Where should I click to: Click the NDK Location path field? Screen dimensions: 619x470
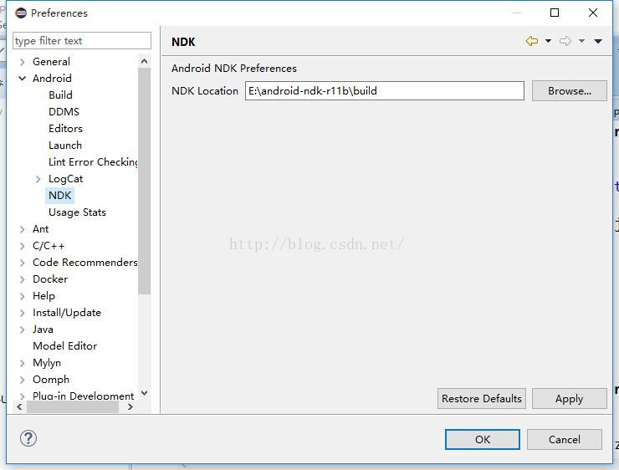click(385, 91)
